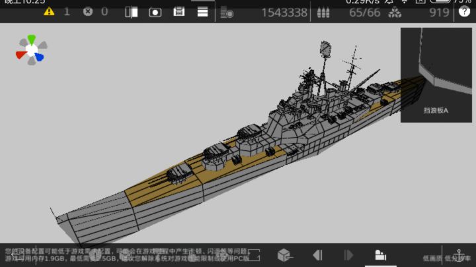Click the left arrow undo button
476x267 pixels.
coord(317,255)
